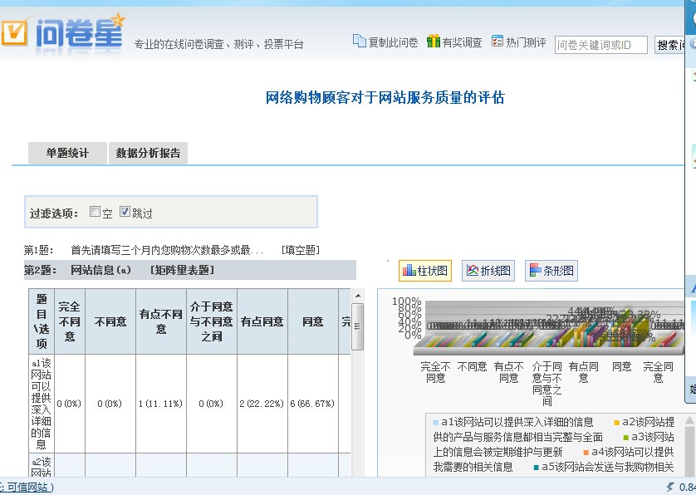Click the cell 6(66.67%)

click(312, 404)
